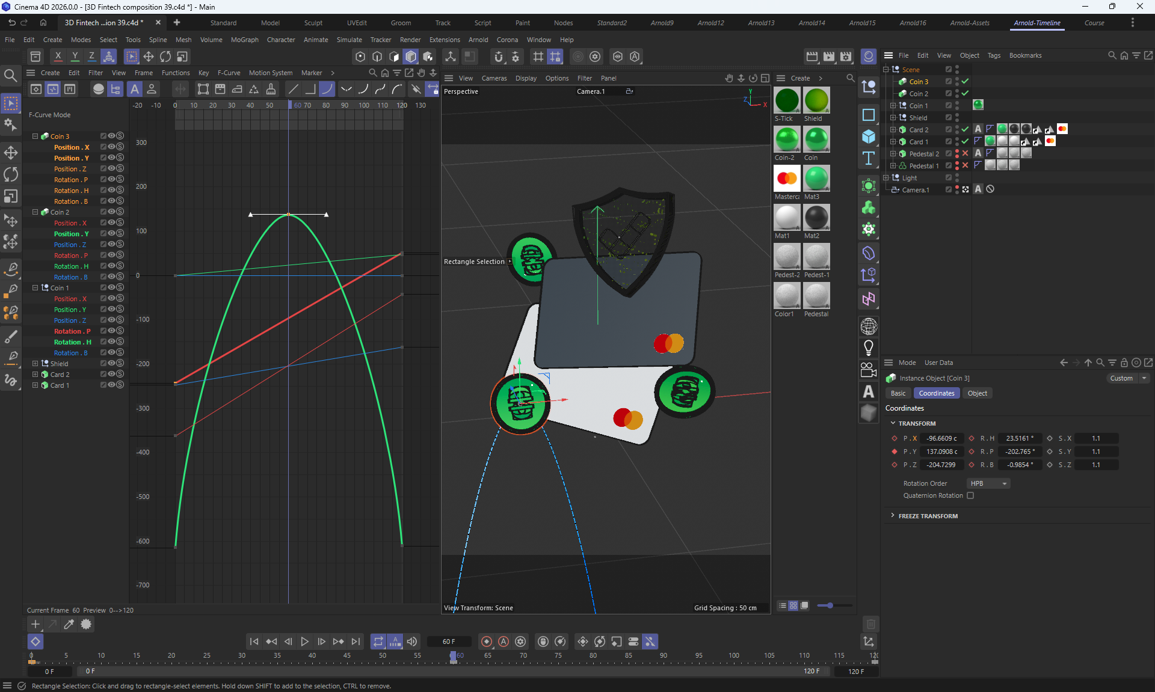Add a Cube primitive object

(869, 137)
